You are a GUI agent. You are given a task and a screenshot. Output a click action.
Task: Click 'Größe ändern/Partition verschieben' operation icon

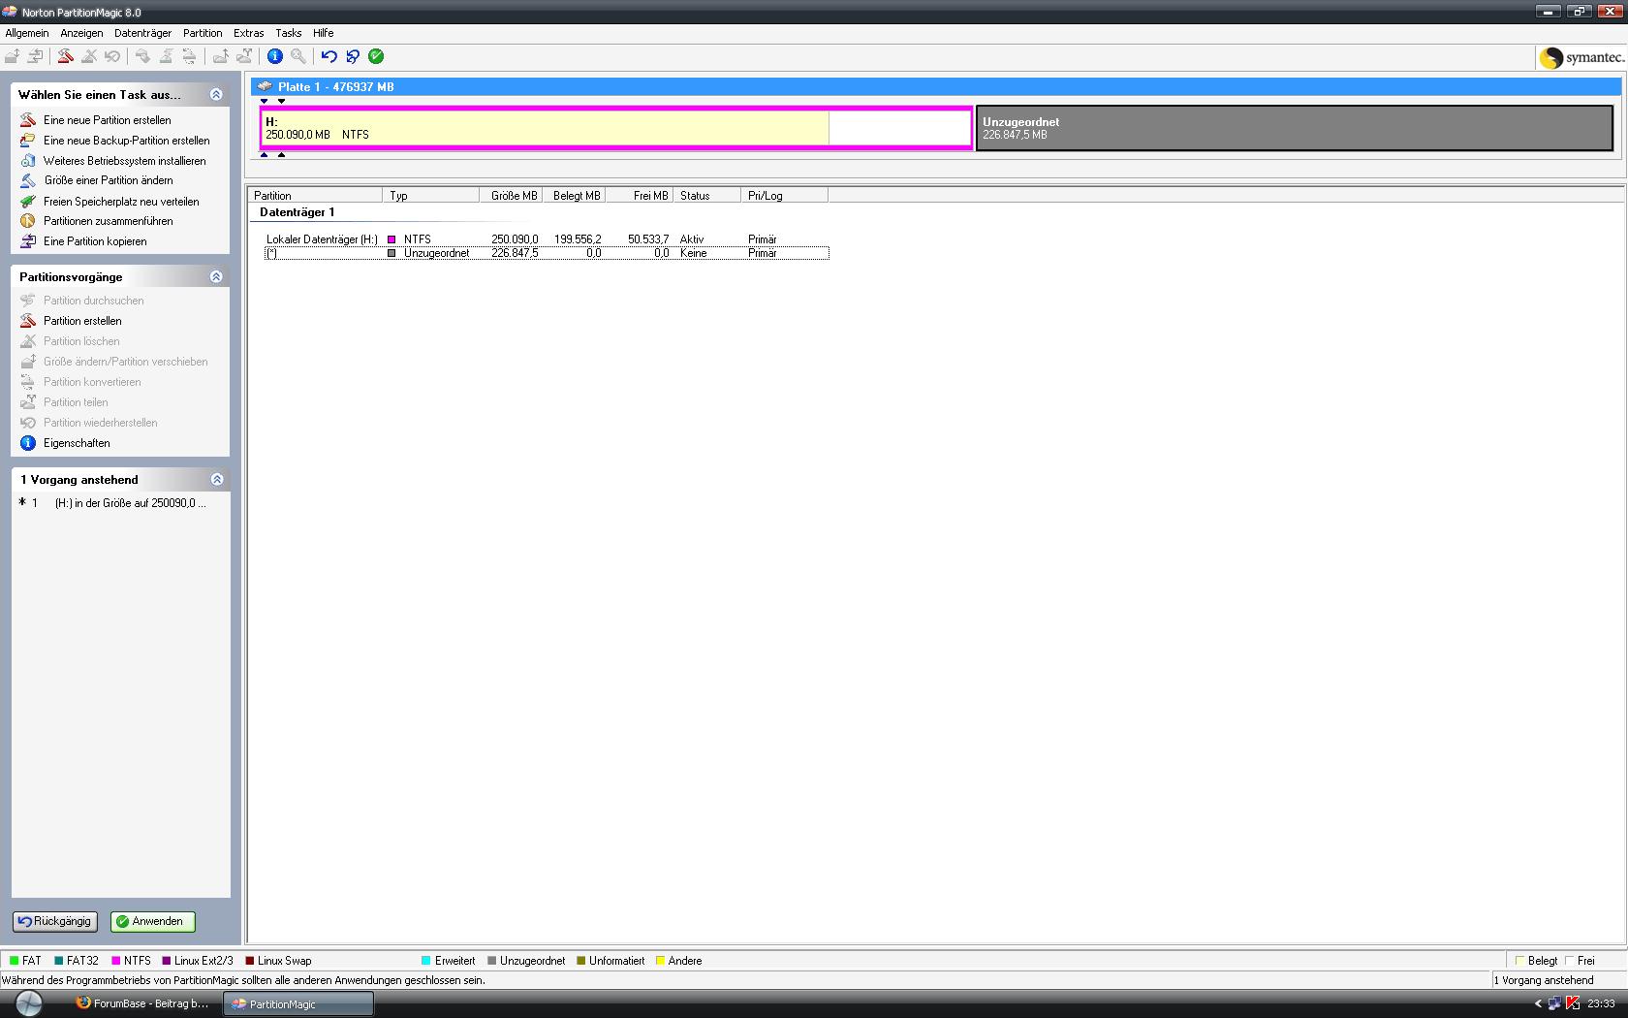click(x=28, y=362)
